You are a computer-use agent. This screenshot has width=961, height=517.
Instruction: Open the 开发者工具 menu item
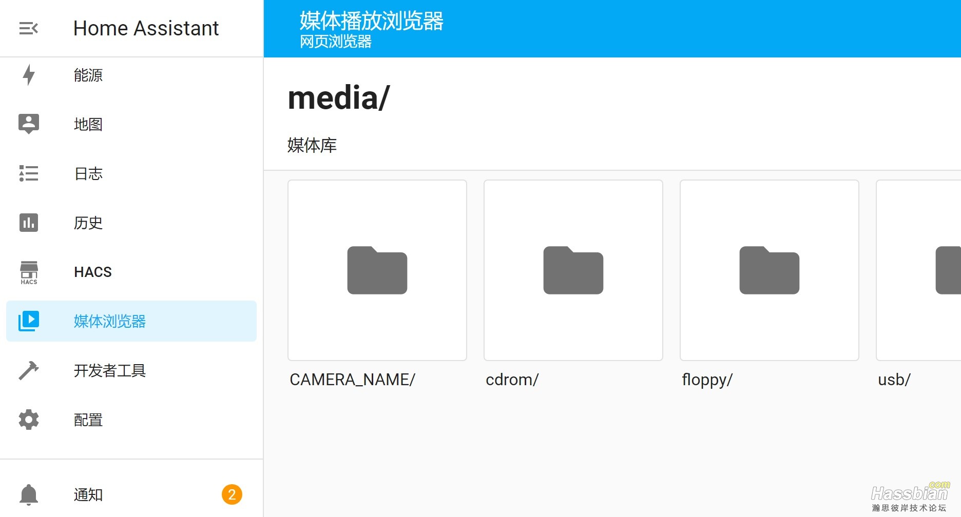[131, 370]
